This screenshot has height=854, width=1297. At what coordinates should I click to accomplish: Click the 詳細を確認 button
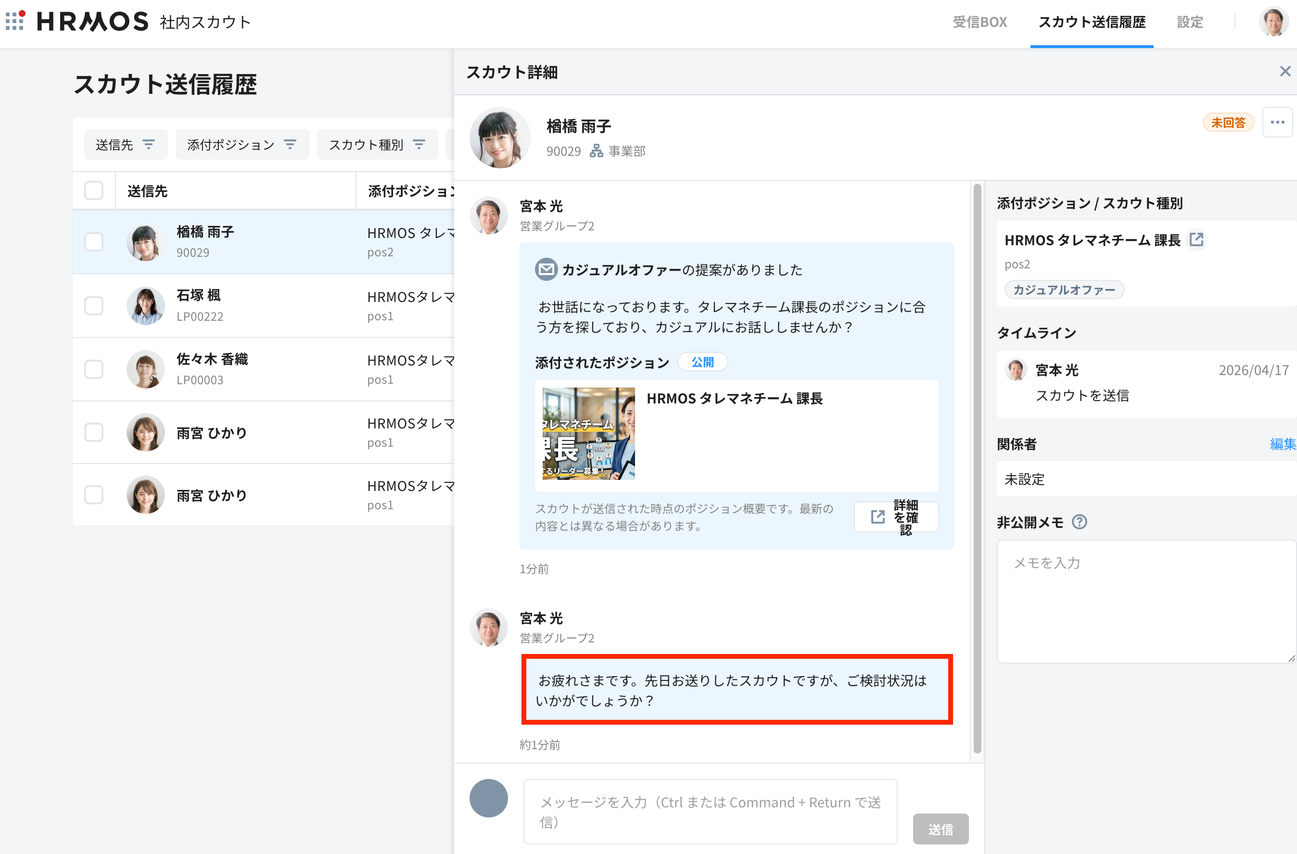[x=896, y=517]
